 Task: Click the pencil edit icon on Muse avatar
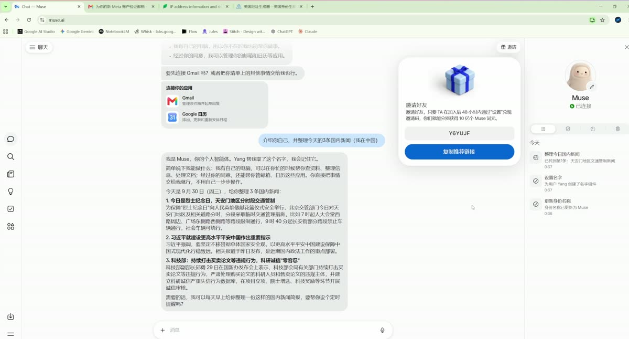pyautogui.click(x=592, y=87)
